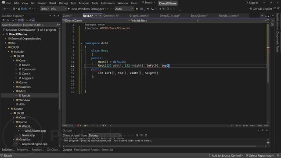The image size is (281, 158).
Task: Close the Rect.h editor tab
Action: point(100,16)
